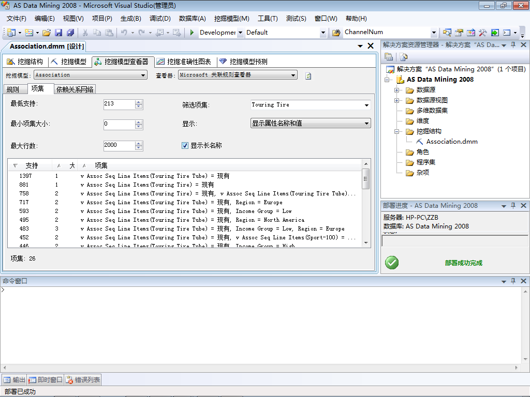Toggle the 显示长名称 checkbox
The width and height of the screenshot is (530, 397).
click(185, 145)
